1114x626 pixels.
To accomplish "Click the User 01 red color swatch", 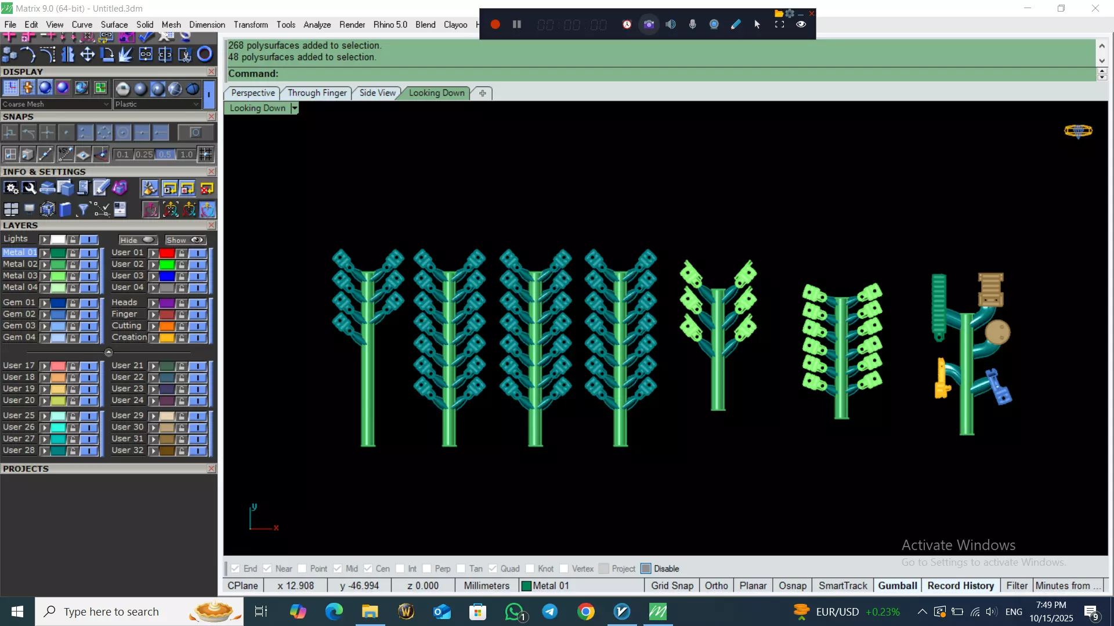I will [x=167, y=253].
